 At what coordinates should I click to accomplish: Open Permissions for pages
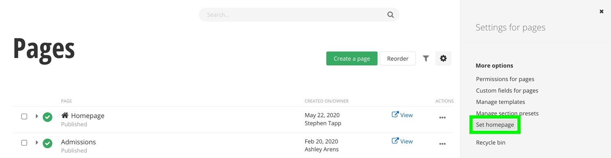coord(505,79)
